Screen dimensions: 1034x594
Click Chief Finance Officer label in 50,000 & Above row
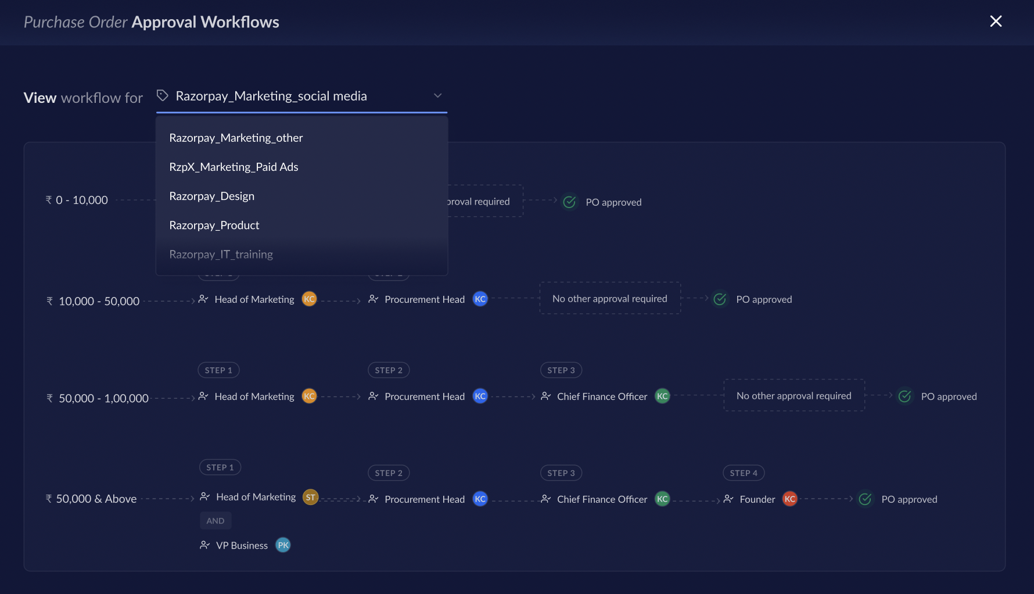click(x=602, y=499)
